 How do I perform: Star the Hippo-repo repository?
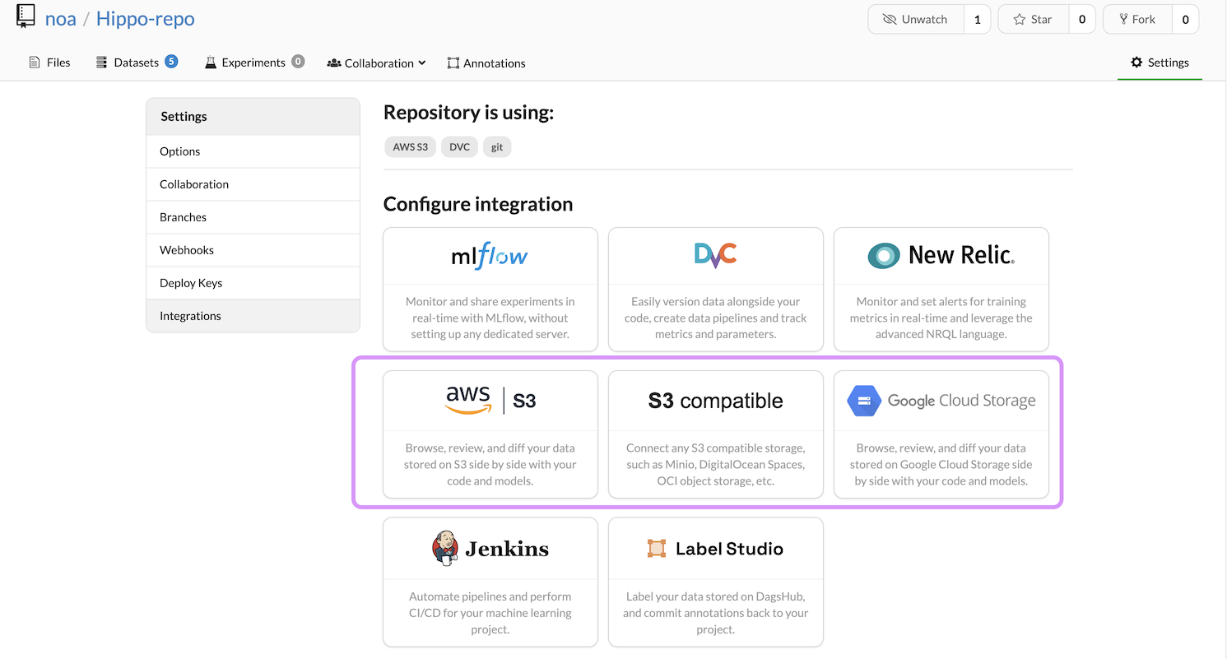pos(1033,20)
